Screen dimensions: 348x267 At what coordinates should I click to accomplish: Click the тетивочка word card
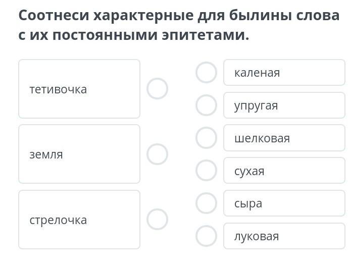[x=79, y=89]
